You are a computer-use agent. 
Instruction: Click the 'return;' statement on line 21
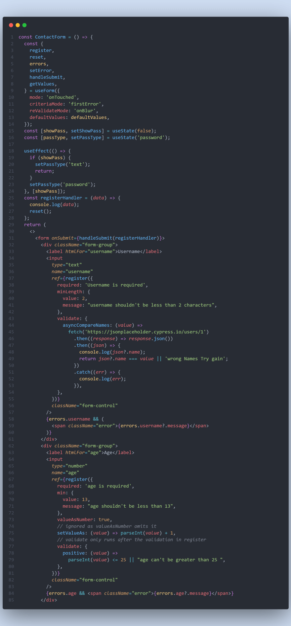pyautogui.click(x=45, y=171)
